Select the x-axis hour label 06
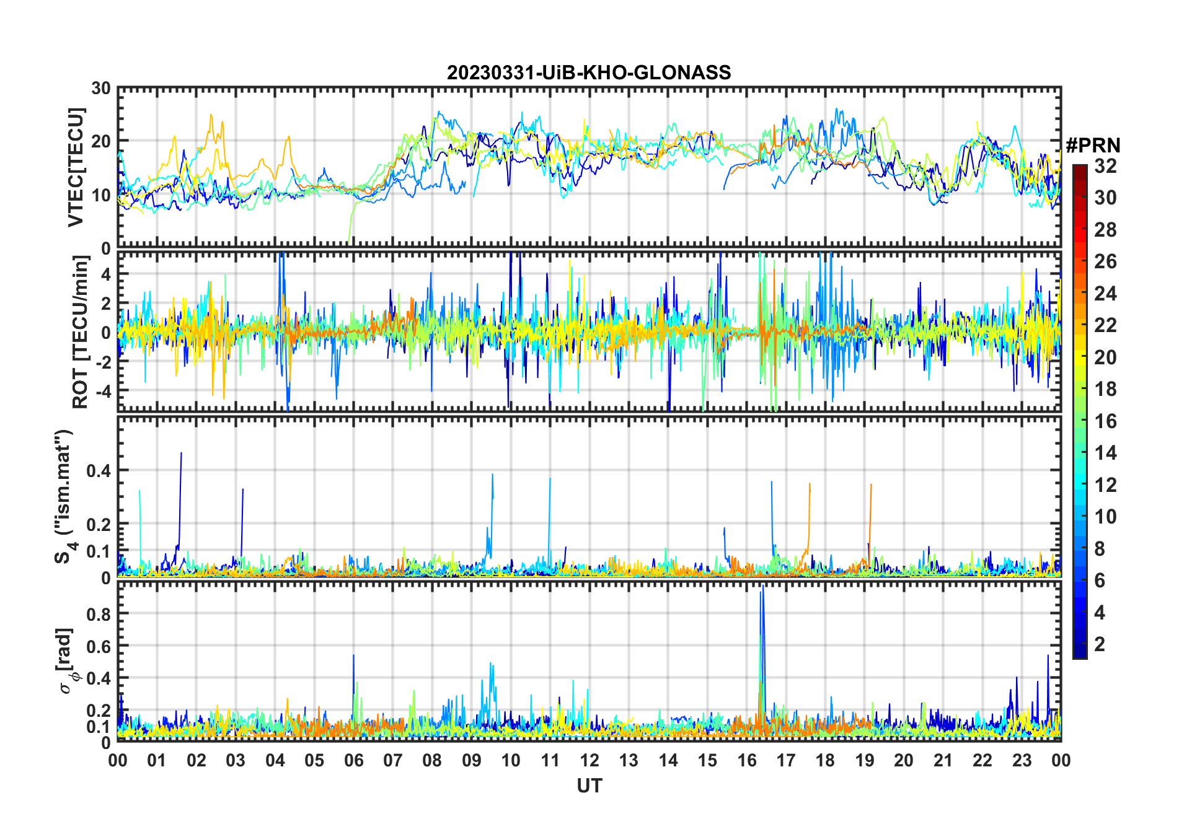1179x824 pixels. click(x=353, y=761)
